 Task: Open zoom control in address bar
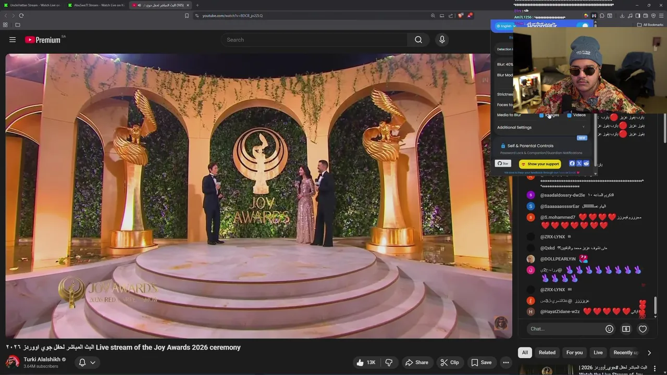[433, 16]
